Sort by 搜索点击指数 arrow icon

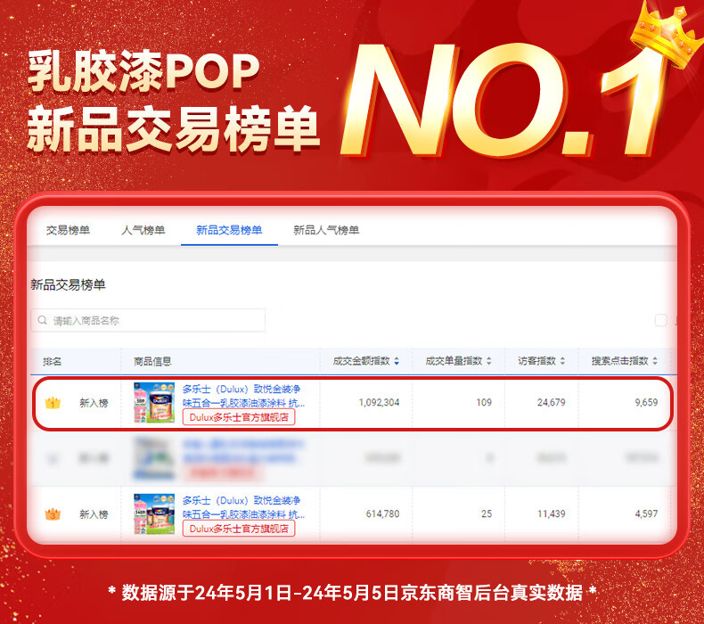tap(655, 361)
